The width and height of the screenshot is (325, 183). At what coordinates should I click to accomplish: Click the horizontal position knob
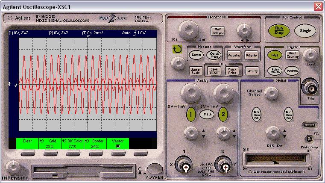(x=244, y=31)
